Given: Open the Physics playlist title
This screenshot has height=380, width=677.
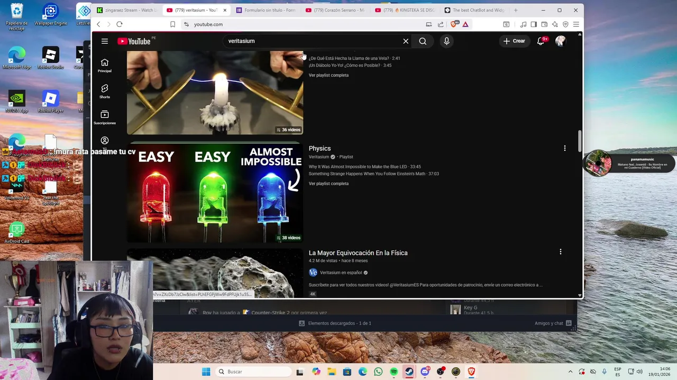Looking at the screenshot, I should pos(319,148).
